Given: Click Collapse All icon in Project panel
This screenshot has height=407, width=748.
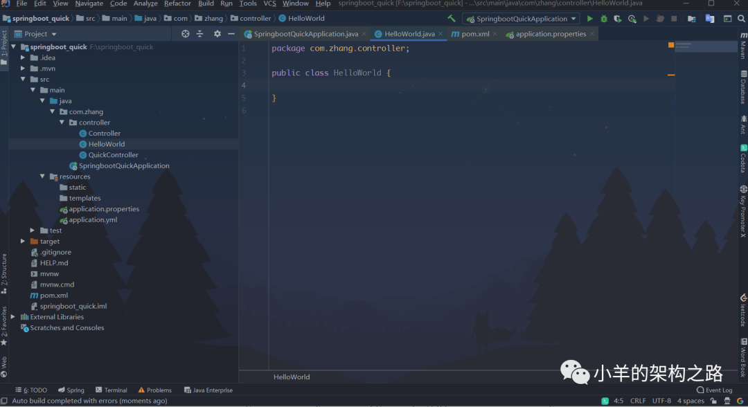Looking at the screenshot, I should (200, 34).
